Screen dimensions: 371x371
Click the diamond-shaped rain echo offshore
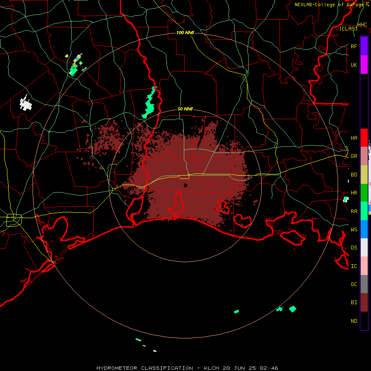[293, 309]
